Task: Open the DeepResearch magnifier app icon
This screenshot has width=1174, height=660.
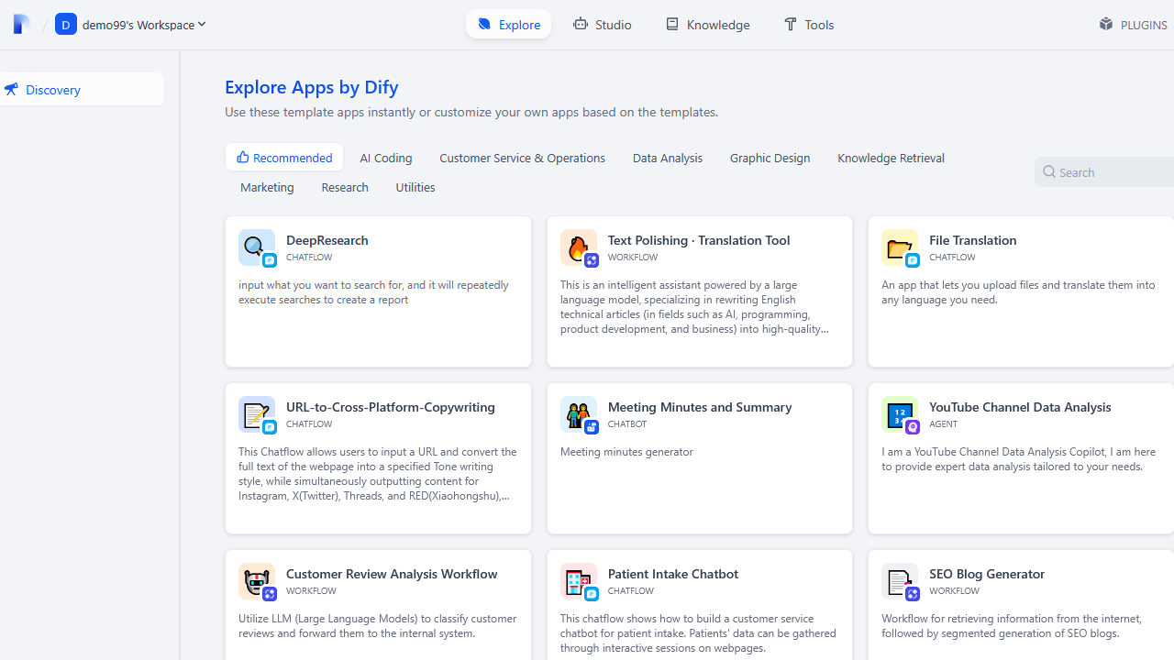Action: pos(257,247)
